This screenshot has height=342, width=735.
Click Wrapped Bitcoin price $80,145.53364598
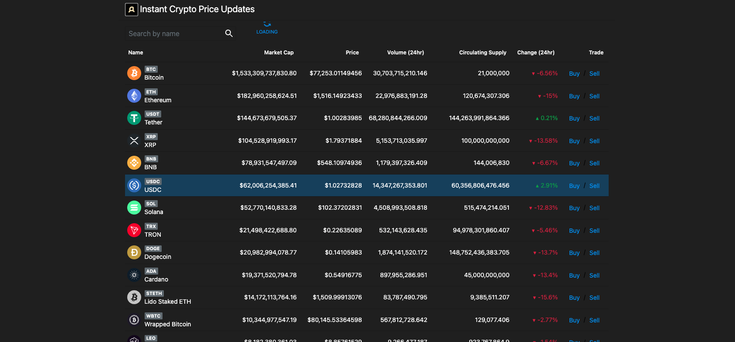[335, 320]
